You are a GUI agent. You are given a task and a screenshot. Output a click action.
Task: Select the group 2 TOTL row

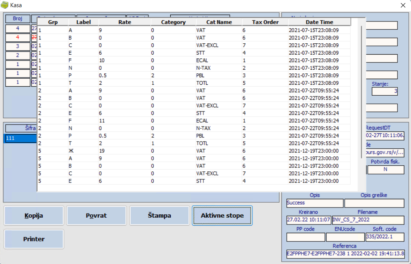(x=194, y=143)
